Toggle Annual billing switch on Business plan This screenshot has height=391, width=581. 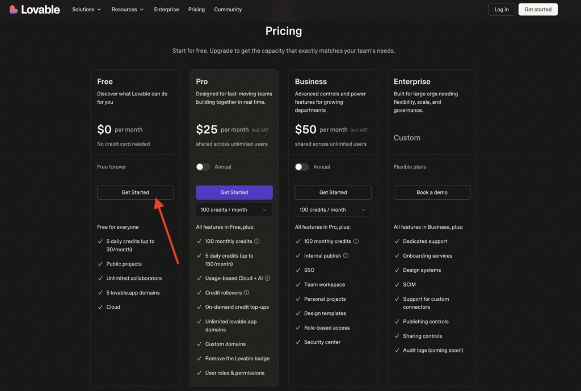coord(302,167)
